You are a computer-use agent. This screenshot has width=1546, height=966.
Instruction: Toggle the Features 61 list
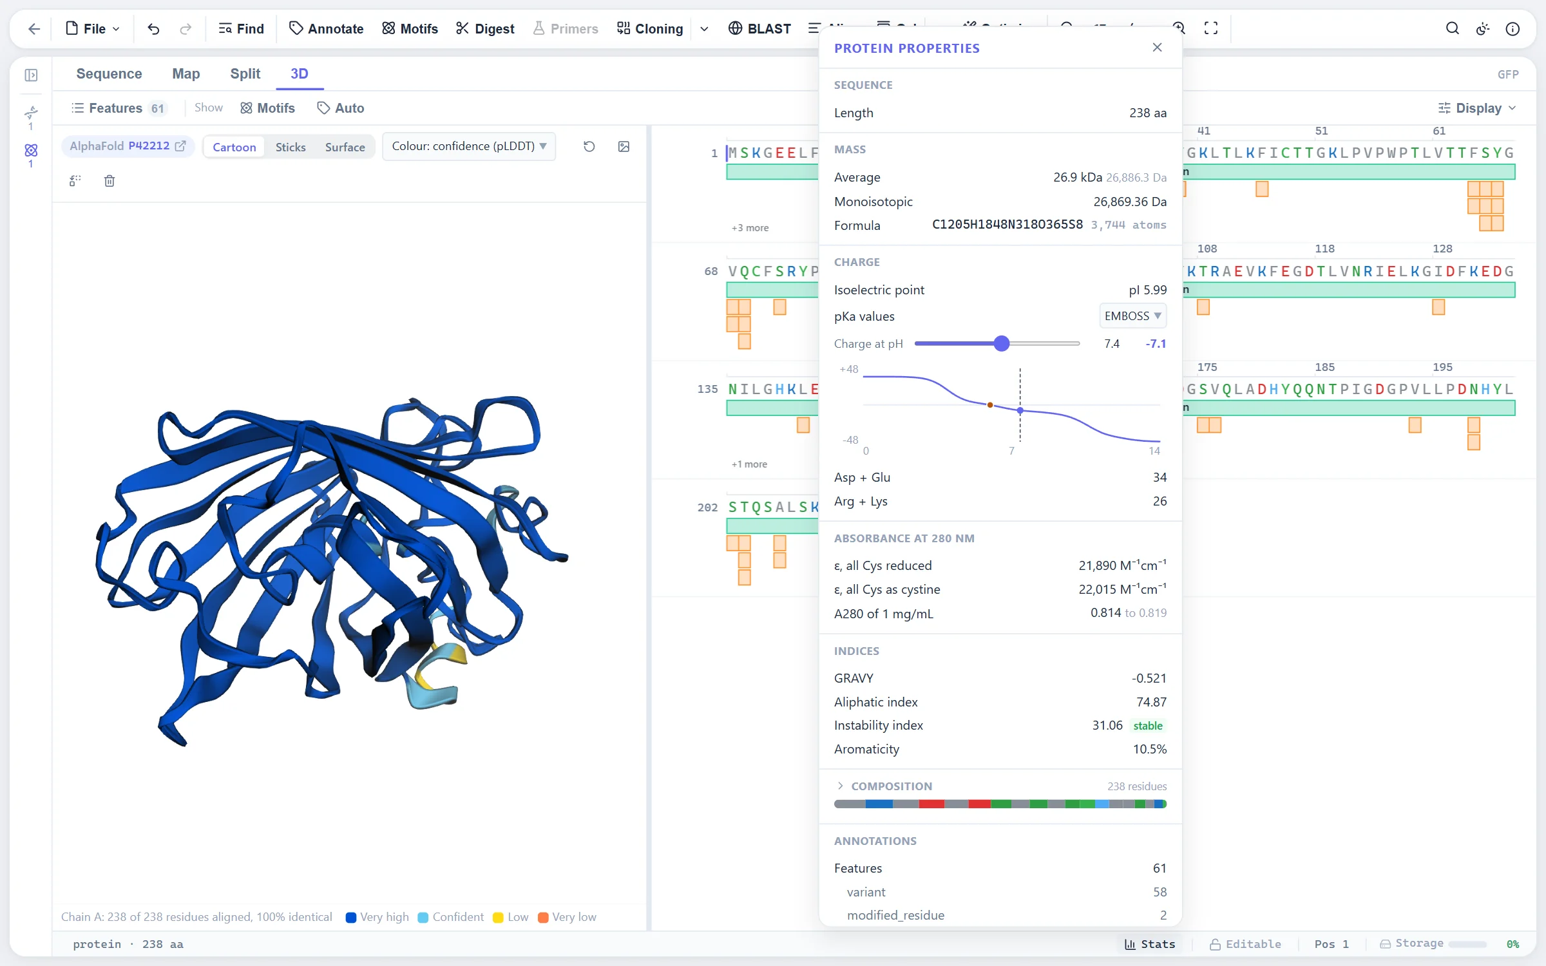point(119,108)
